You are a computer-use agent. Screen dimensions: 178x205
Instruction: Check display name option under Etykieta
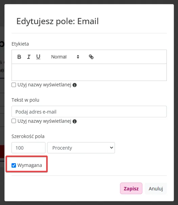(14, 85)
